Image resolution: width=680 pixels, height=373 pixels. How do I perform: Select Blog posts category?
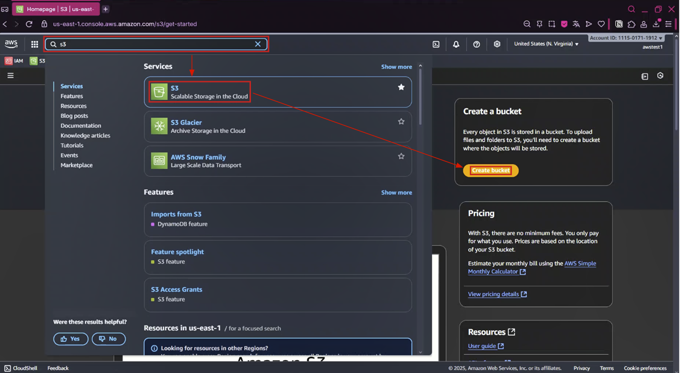click(74, 116)
